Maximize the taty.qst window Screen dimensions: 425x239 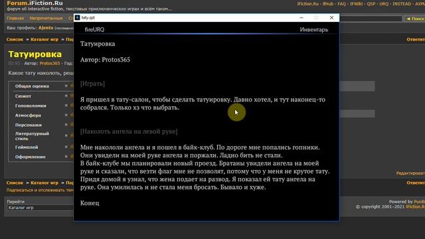[x=316, y=18]
